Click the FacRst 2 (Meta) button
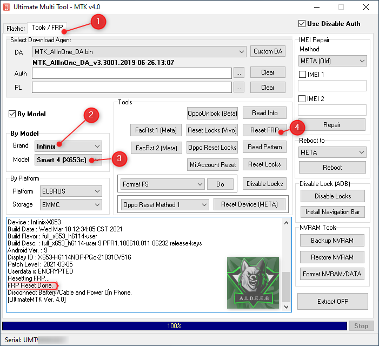Screen dimensions: 379x346 pyautogui.click(x=156, y=148)
